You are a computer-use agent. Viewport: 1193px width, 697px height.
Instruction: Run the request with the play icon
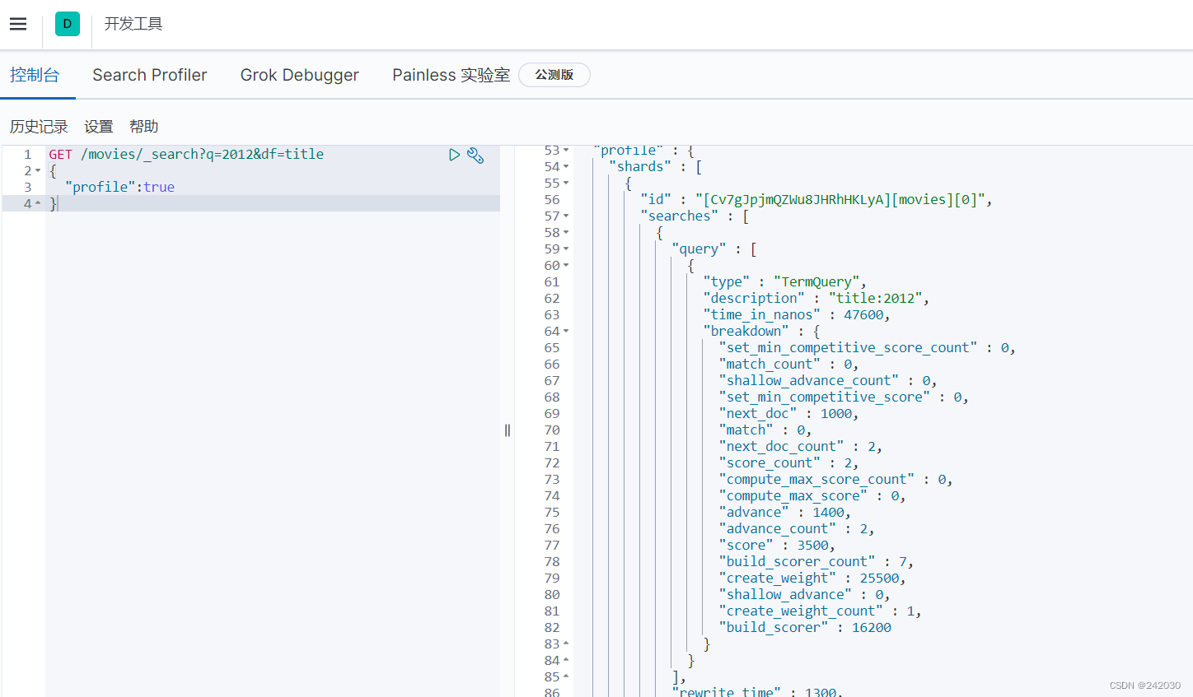coord(454,155)
